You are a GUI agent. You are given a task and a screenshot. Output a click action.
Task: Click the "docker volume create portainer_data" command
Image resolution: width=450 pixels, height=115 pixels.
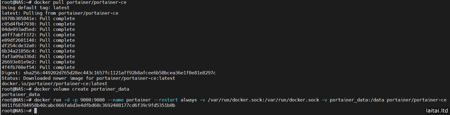coord(81,89)
